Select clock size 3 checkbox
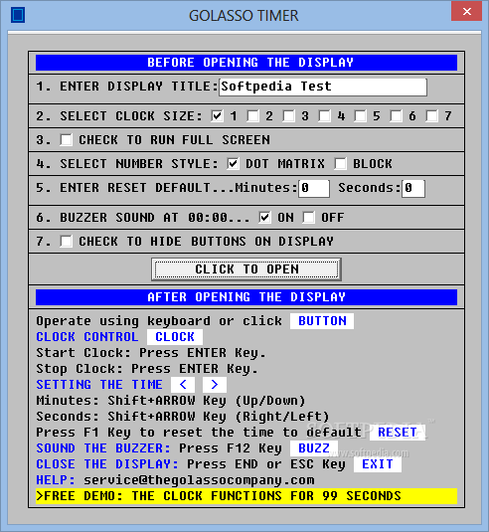The image size is (489, 532). click(288, 116)
